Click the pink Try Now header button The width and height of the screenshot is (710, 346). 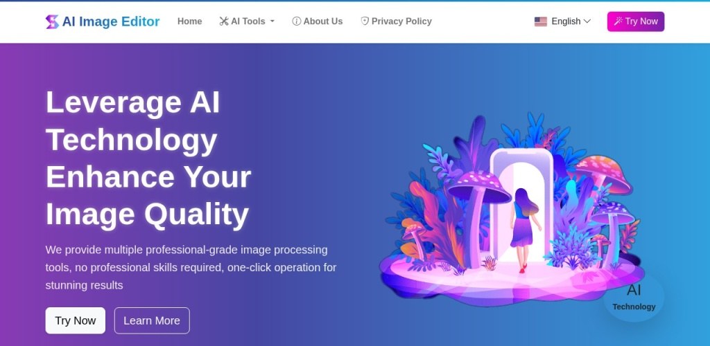coord(636,21)
